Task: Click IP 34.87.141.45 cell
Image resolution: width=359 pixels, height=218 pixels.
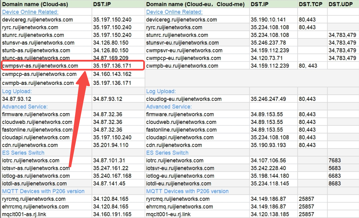Action: click(118, 184)
